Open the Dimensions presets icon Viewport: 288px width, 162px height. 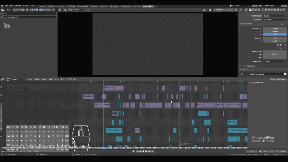[282, 24]
